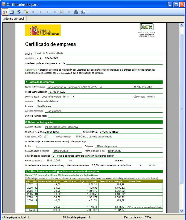Click the Export report icon
The image size is (186, 220).
5,12
